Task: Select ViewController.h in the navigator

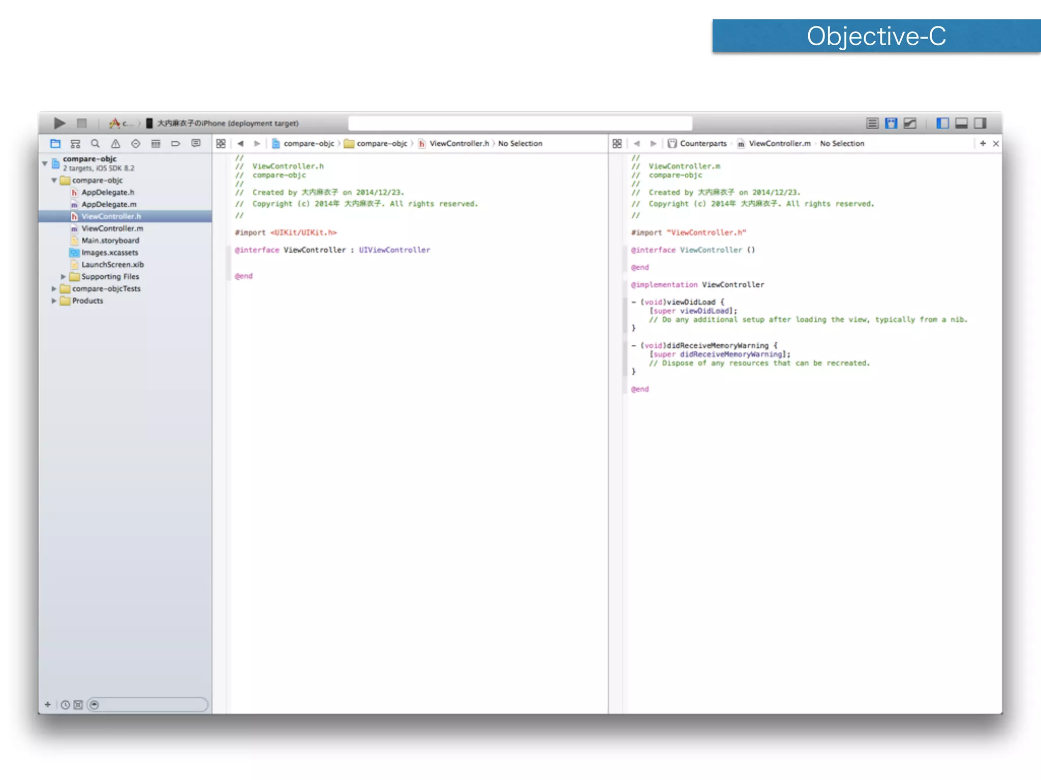Action: click(x=125, y=216)
